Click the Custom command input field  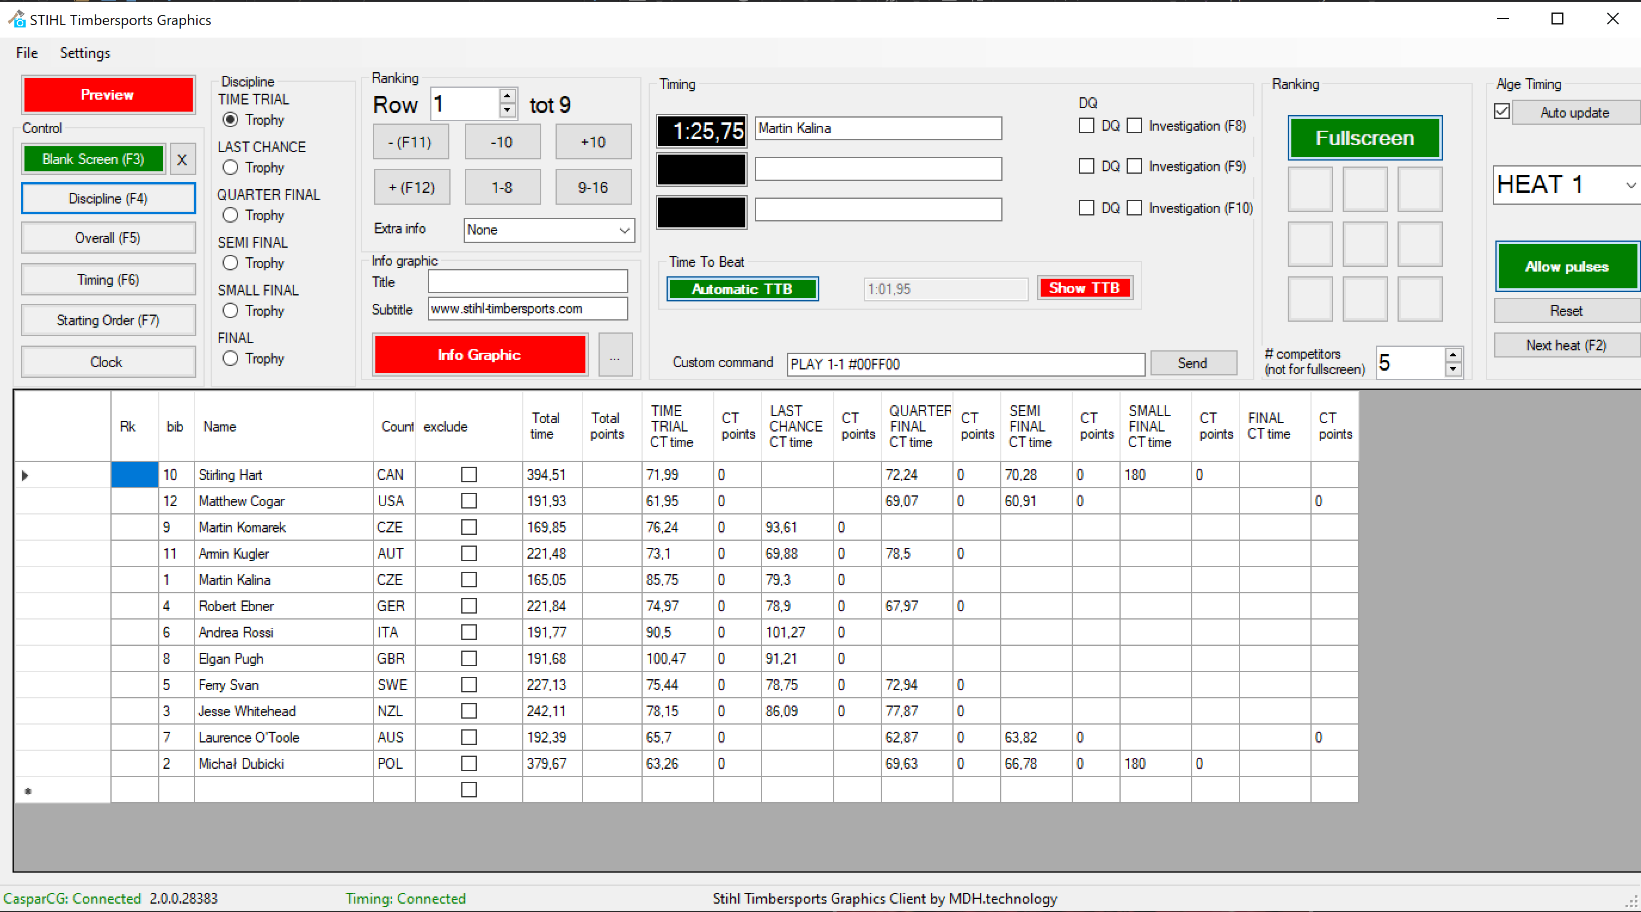(x=964, y=364)
